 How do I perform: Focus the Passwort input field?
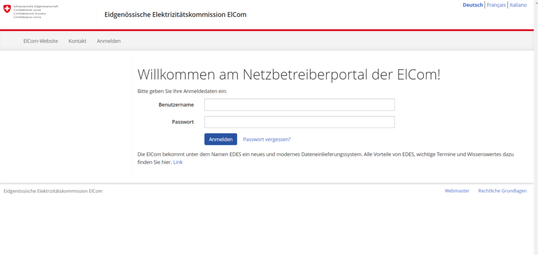(x=299, y=122)
